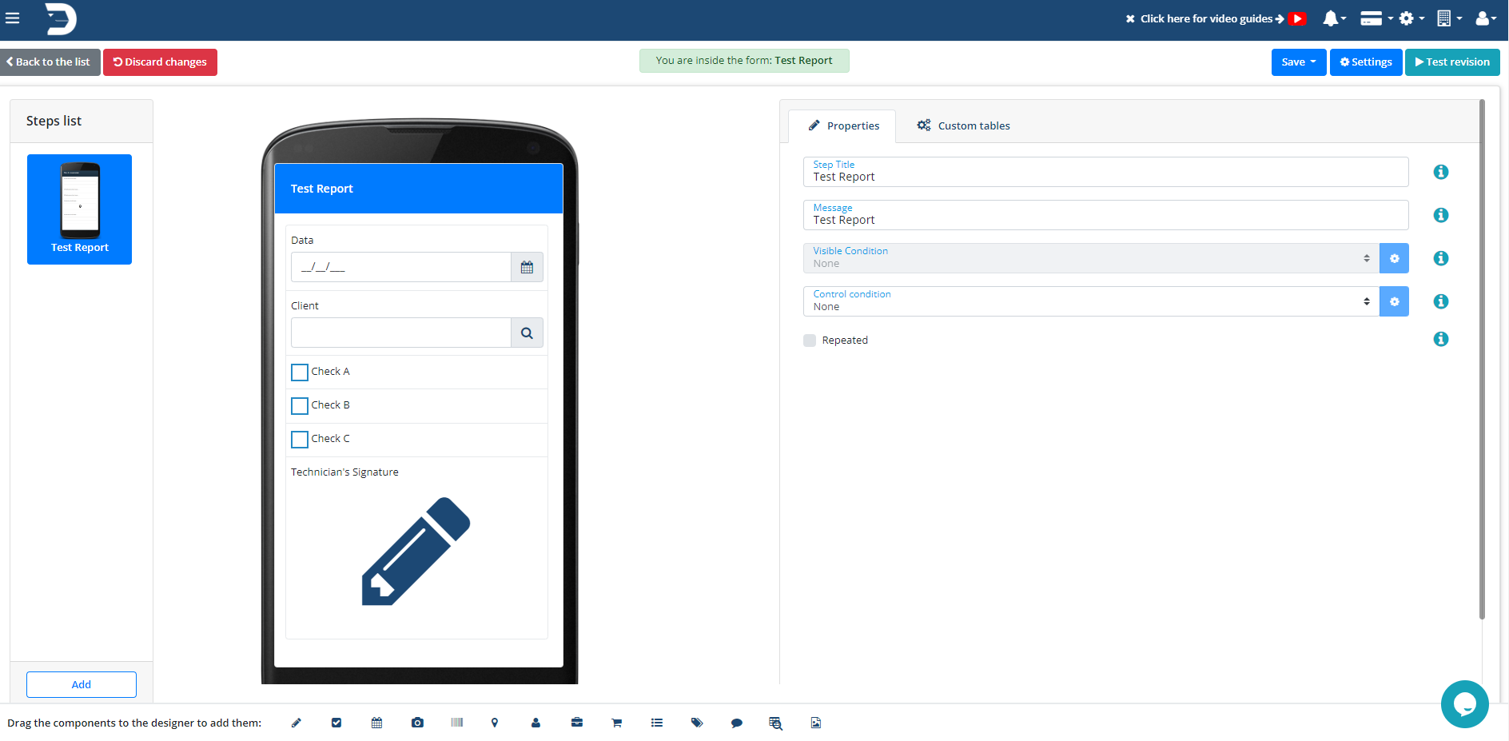Open the calendar picker for Data field
The width and height of the screenshot is (1509, 741).
(527, 267)
